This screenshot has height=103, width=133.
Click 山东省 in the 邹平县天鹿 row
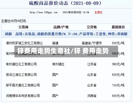tap(92, 85)
